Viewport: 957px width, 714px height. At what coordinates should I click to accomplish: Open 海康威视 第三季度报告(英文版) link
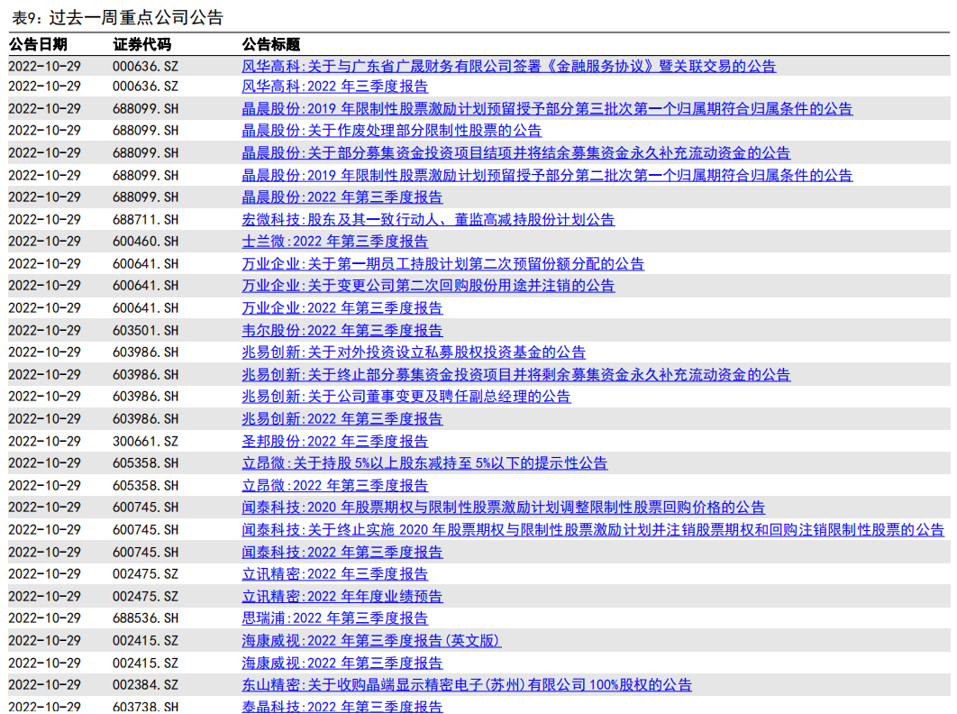coord(371,641)
